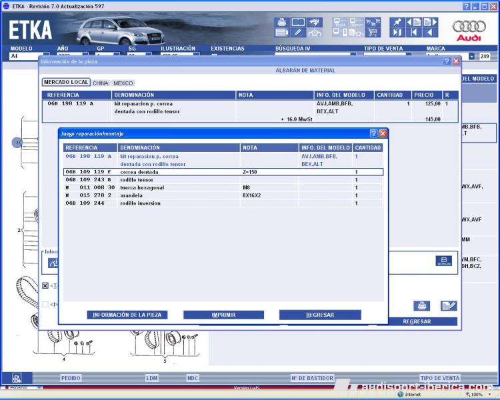Viewport: 500px width, 400px height.
Task: Click the Internet zone indicator in status bar
Action: pos(409,395)
